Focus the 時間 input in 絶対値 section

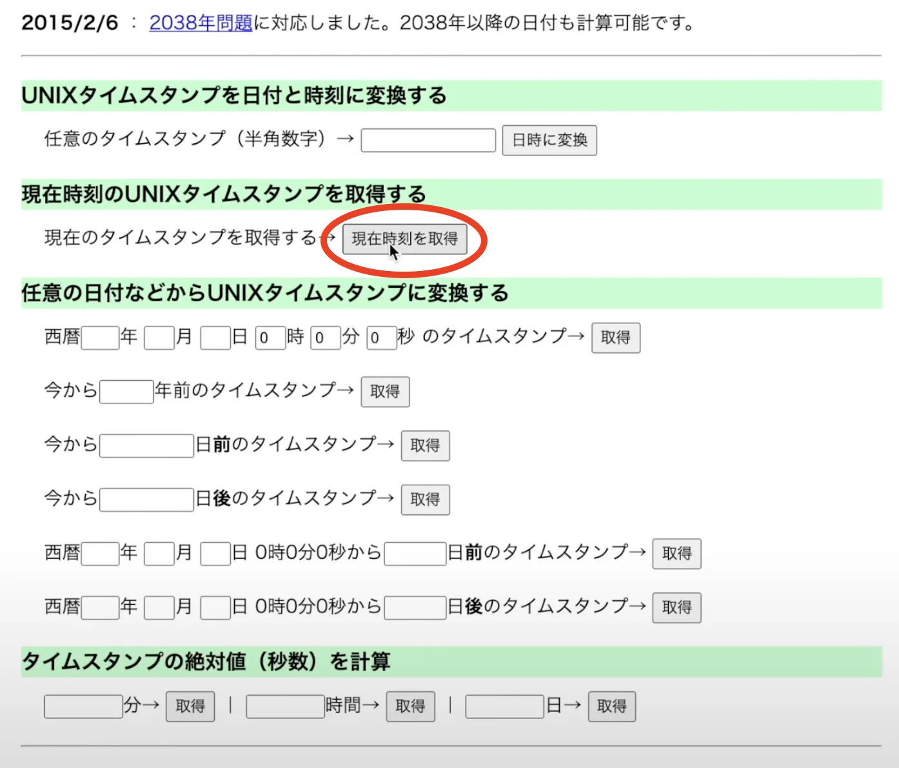tap(285, 707)
